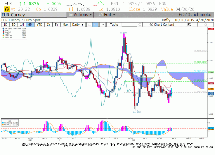Click the 1D range button
Image resolution: width=215 pixels, height=155 pixels.
pos(5,25)
